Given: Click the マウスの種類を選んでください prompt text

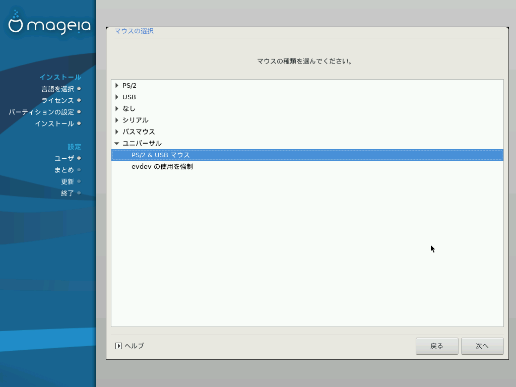Looking at the screenshot, I should pyautogui.click(x=305, y=61).
